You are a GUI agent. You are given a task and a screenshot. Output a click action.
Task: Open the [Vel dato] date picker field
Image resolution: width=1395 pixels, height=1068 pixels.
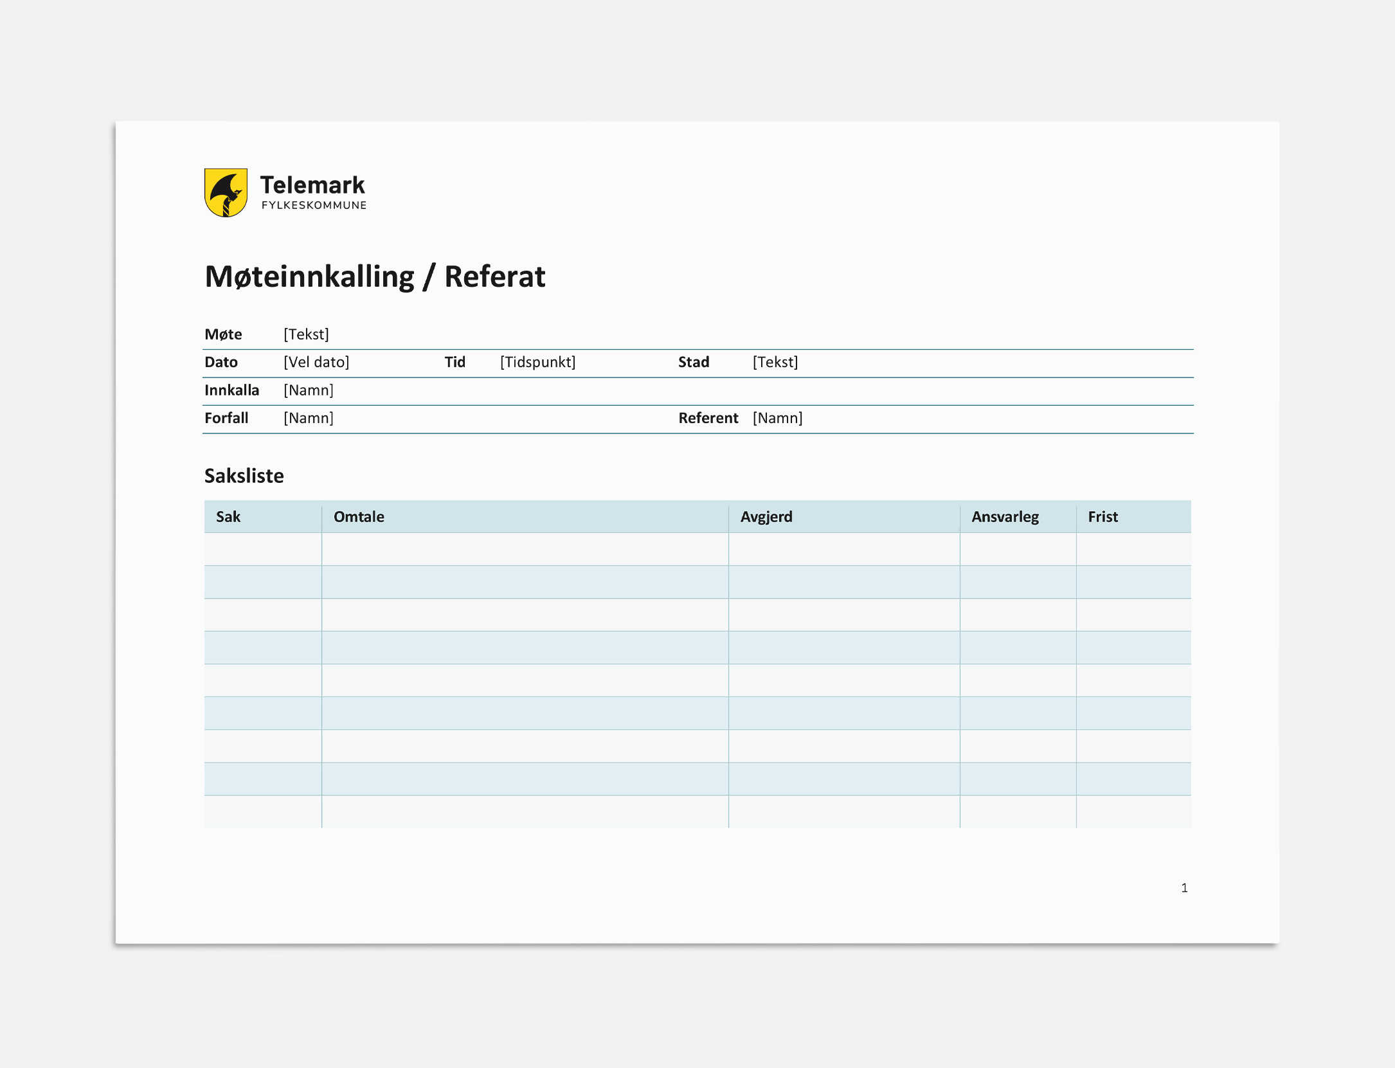316,362
